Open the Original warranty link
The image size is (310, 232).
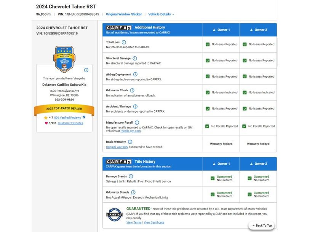117,147
